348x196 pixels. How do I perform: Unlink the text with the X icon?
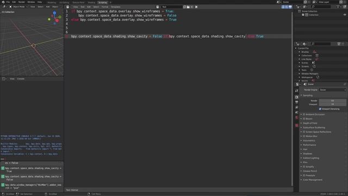point(192,7)
